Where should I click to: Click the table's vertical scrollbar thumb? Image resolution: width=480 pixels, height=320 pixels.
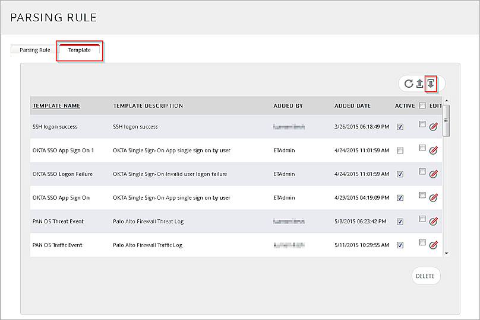click(x=447, y=120)
